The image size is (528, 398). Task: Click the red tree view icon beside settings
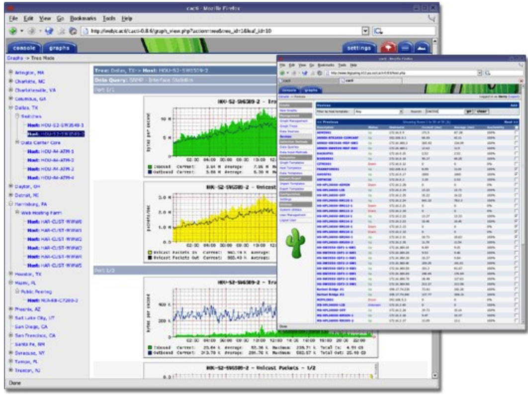388,48
